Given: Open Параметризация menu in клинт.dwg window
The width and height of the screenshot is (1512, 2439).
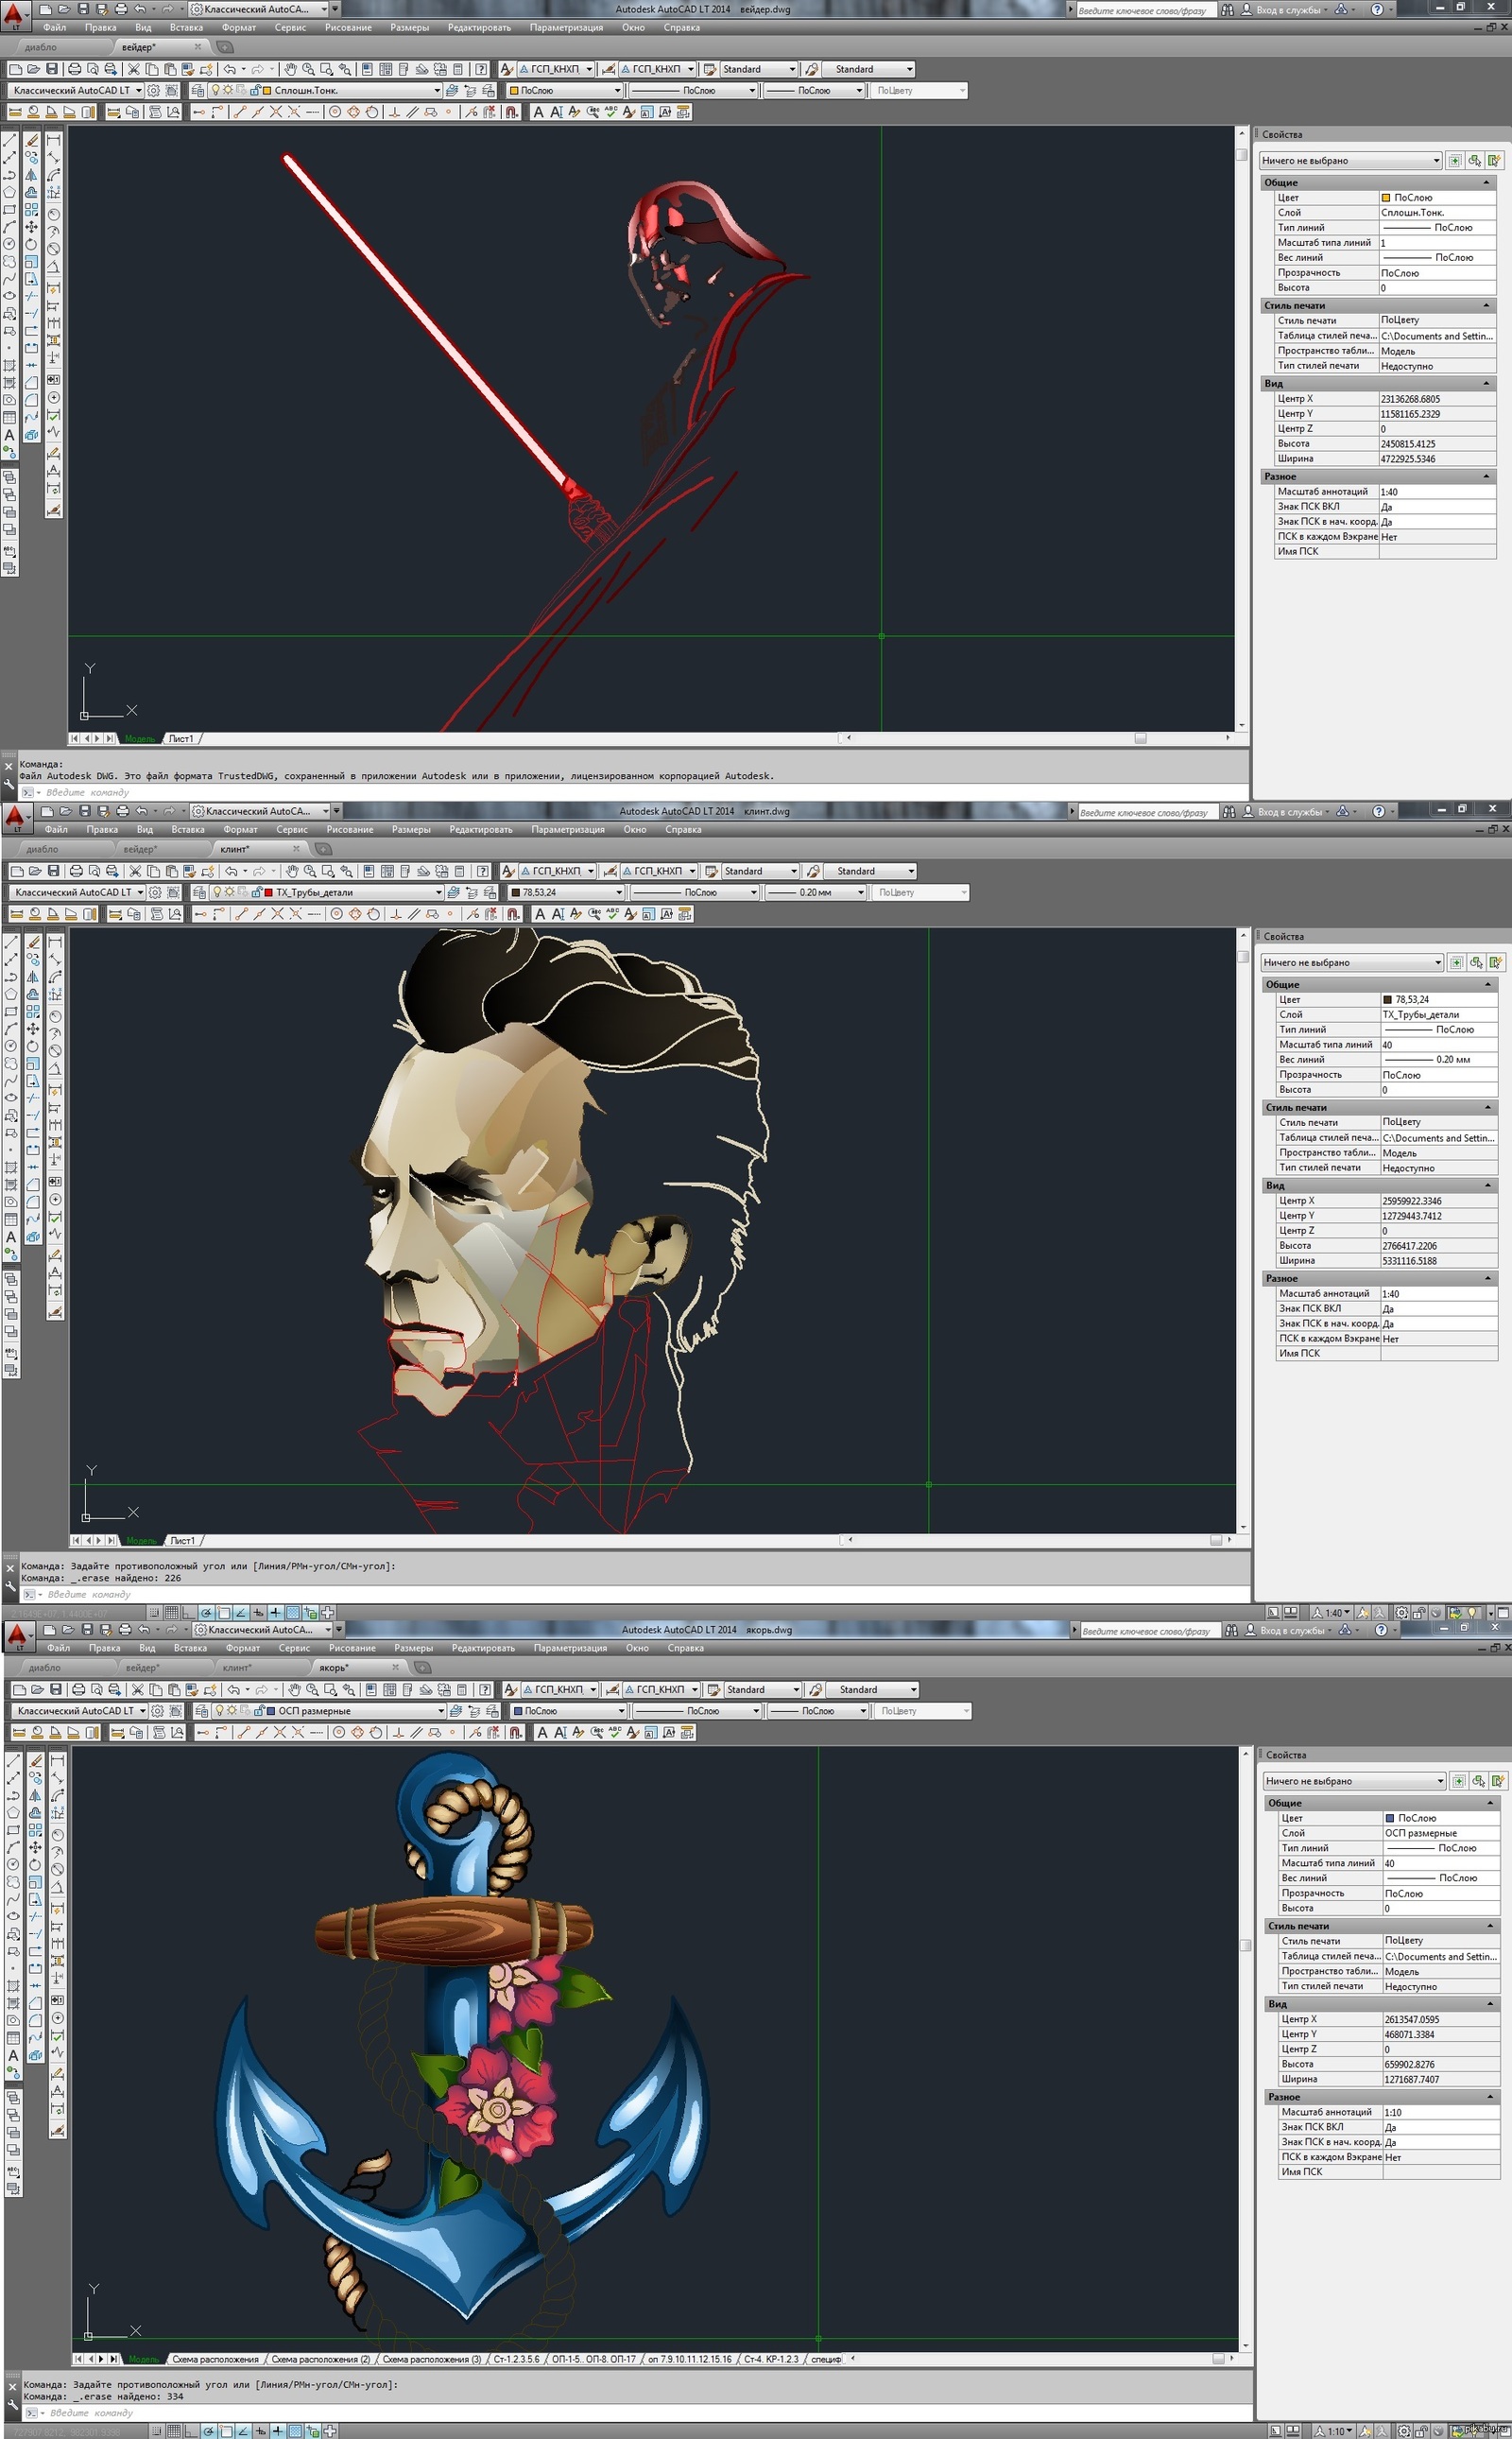Looking at the screenshot, I should 568,829.
